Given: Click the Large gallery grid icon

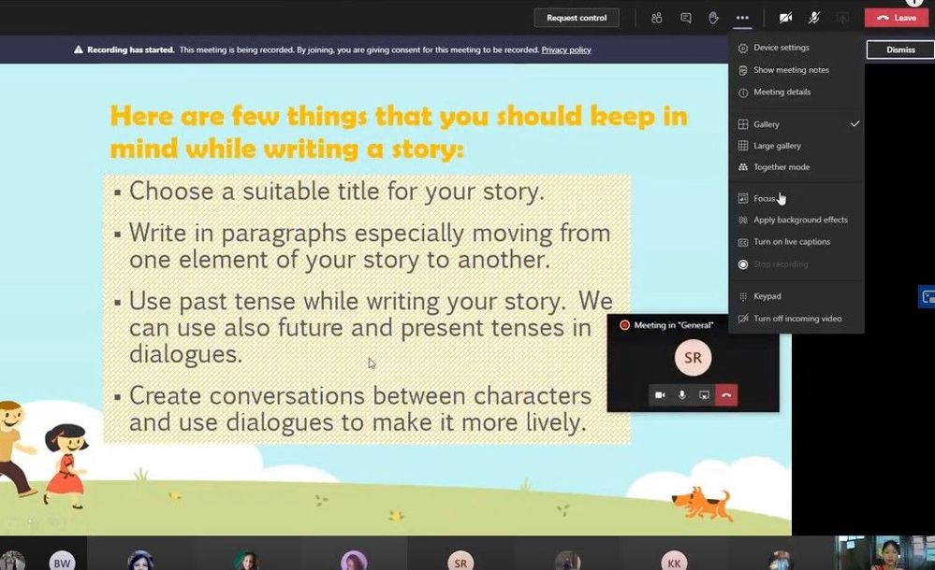Looking at the screenshot, I should coord(743,146).
